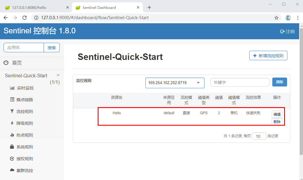The height and width of the screenshot is (180, 303).
Task: Click the default source application cell
Action: tap(169, 113)
